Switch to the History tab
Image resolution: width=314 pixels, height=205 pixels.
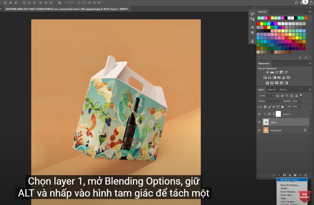click(x=283, y=90)
